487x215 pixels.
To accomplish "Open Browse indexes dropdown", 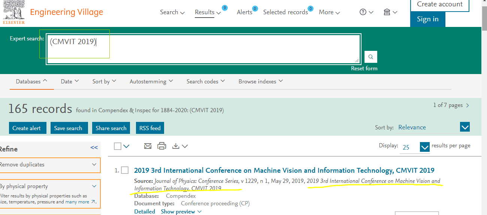I will tap(261, 82).
